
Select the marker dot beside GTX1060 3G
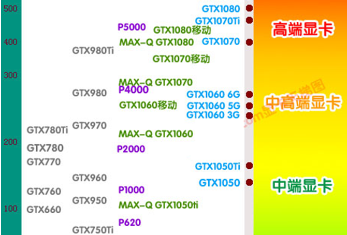click(250, 115)
